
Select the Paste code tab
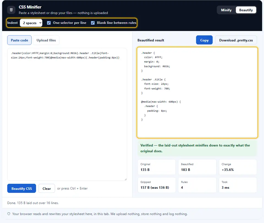point(19,40)
